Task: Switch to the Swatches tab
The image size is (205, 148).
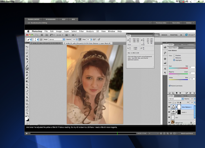Action: pos(178,45)
